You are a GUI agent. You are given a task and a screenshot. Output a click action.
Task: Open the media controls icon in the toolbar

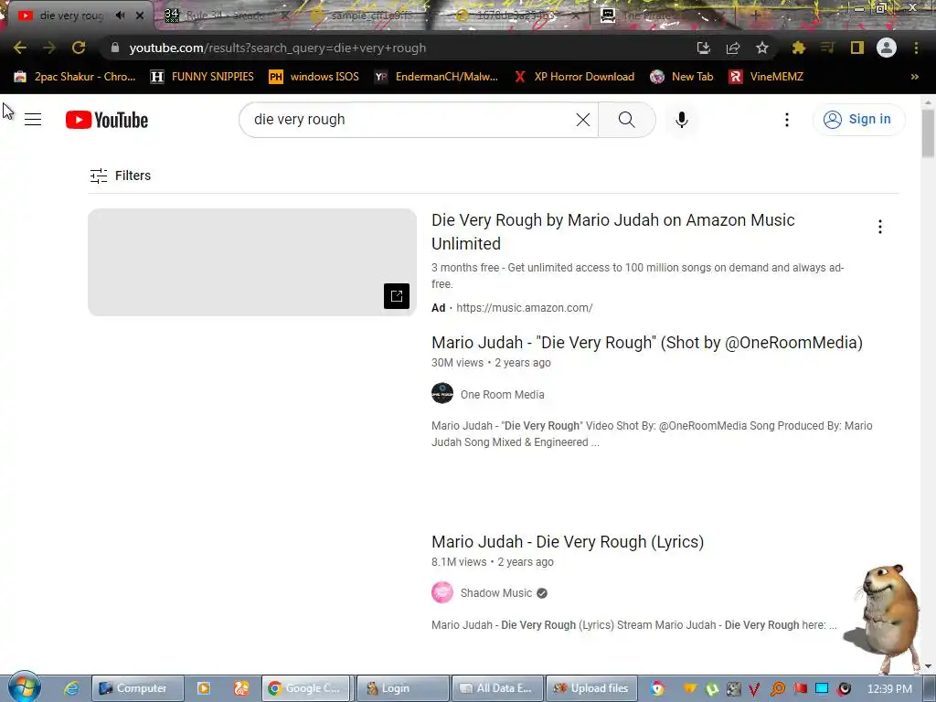827,48
